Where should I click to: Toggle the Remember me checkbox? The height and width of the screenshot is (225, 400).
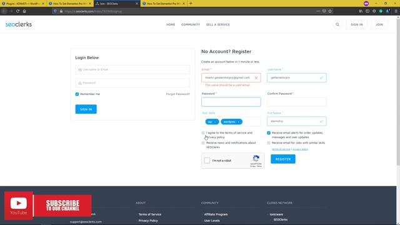pyautogui.click(x=77, y=94)
